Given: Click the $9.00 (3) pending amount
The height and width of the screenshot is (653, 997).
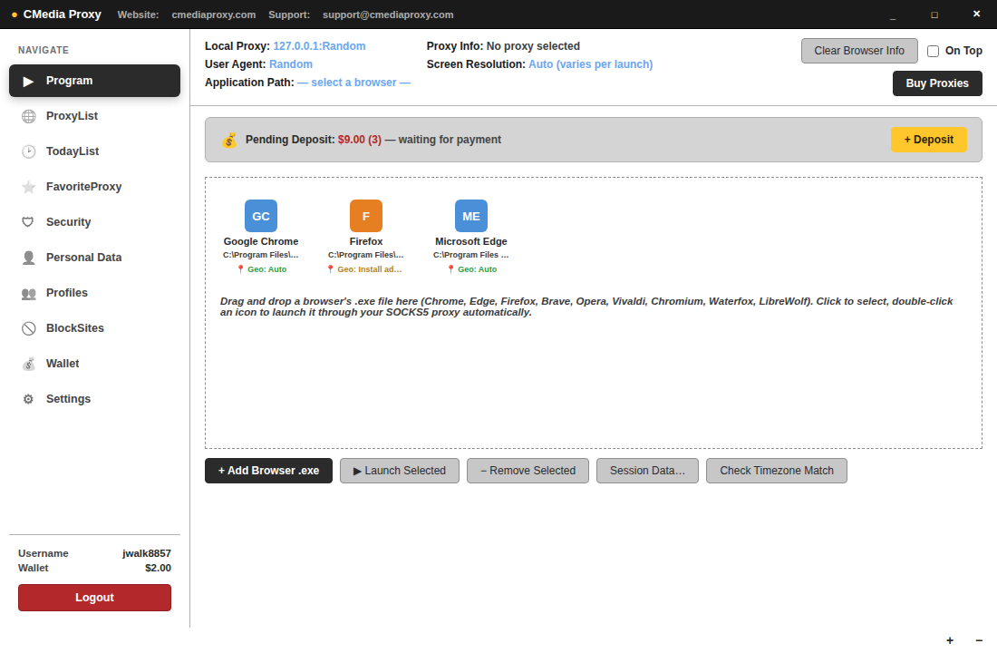Looking at the screenshot, I should pos(359,140).
